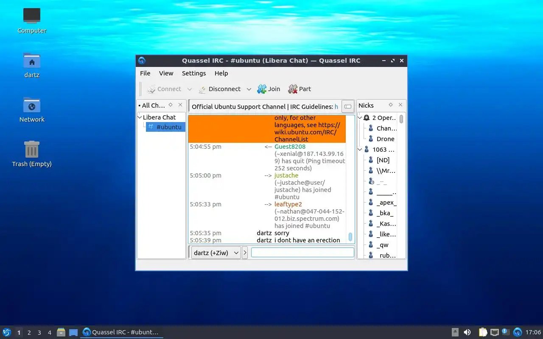This screenshot has width=543, height=339.
Task: Click the Nicks list scrollbar handle
Action: (x=401, y=119)
